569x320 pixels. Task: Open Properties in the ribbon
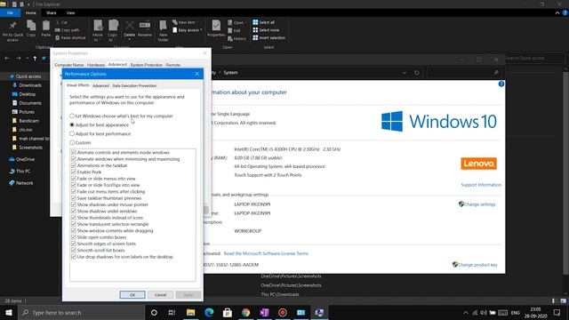(x=216, y=28)
